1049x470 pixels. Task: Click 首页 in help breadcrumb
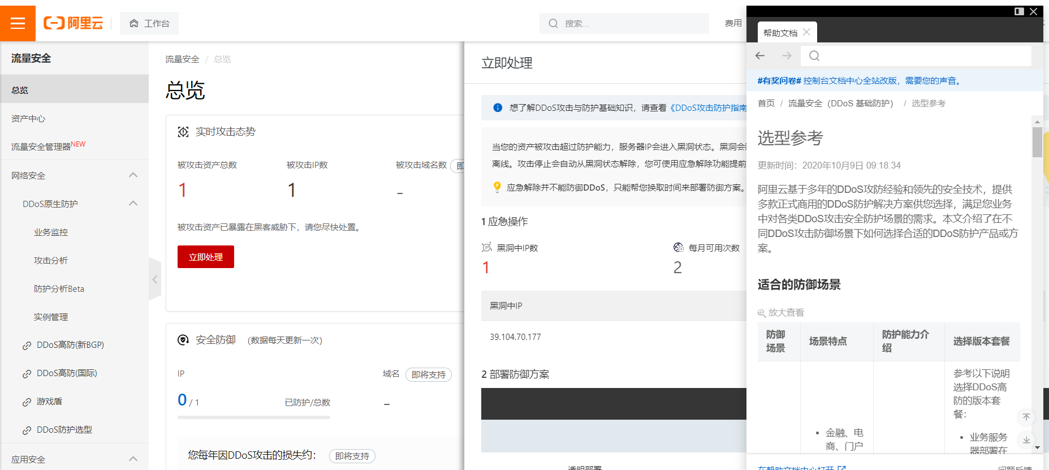pyautogui.click(x=766, y=103)
